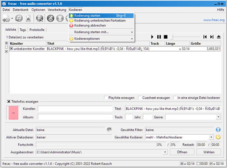
Task: Click the 'Öffnen' button
Action: tap(182, 152)
